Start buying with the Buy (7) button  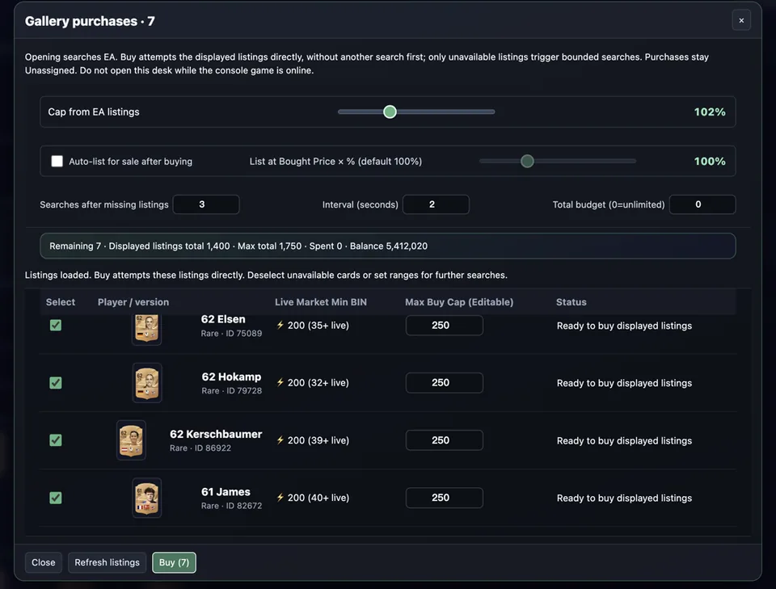(x=175, y=562)
